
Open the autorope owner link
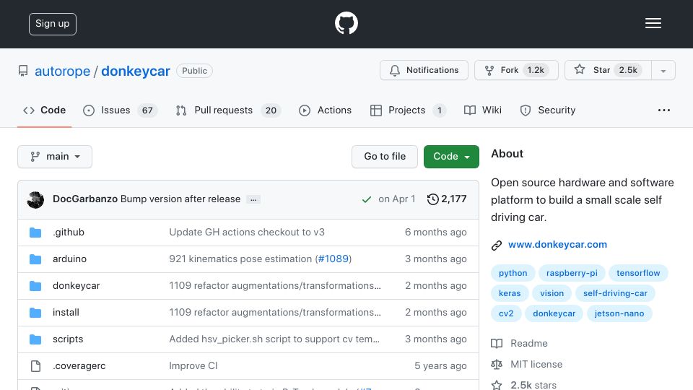[x=62, y=71]
